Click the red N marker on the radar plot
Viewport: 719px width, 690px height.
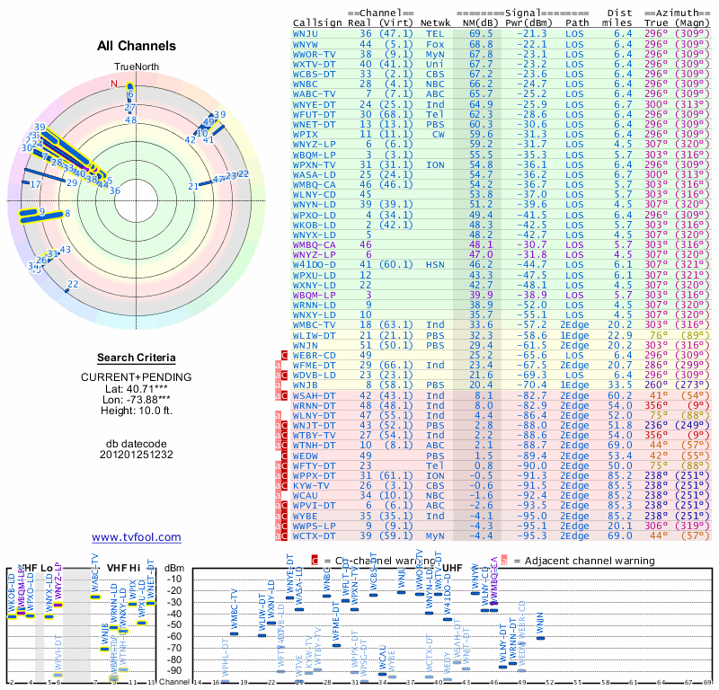(x=114, y=84)
